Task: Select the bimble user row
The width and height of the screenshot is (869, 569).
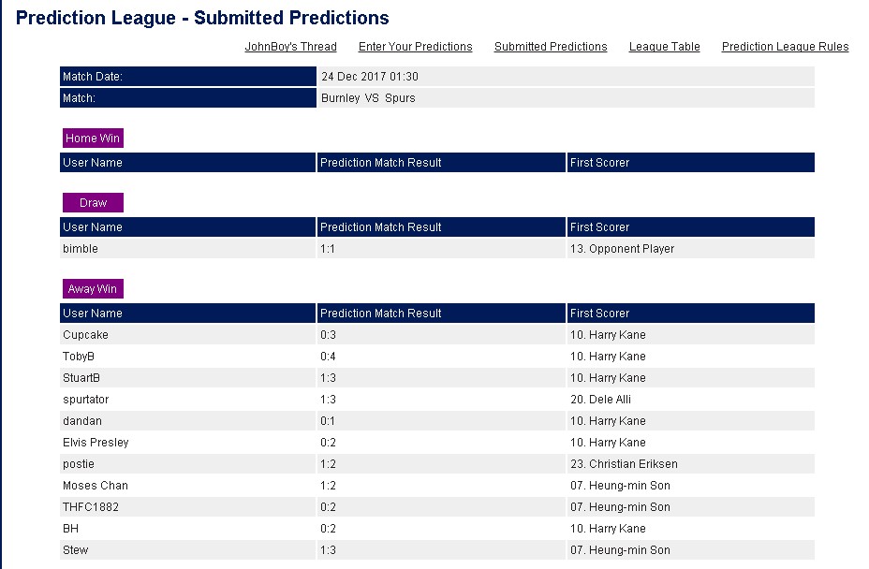Action: point(436,249)
